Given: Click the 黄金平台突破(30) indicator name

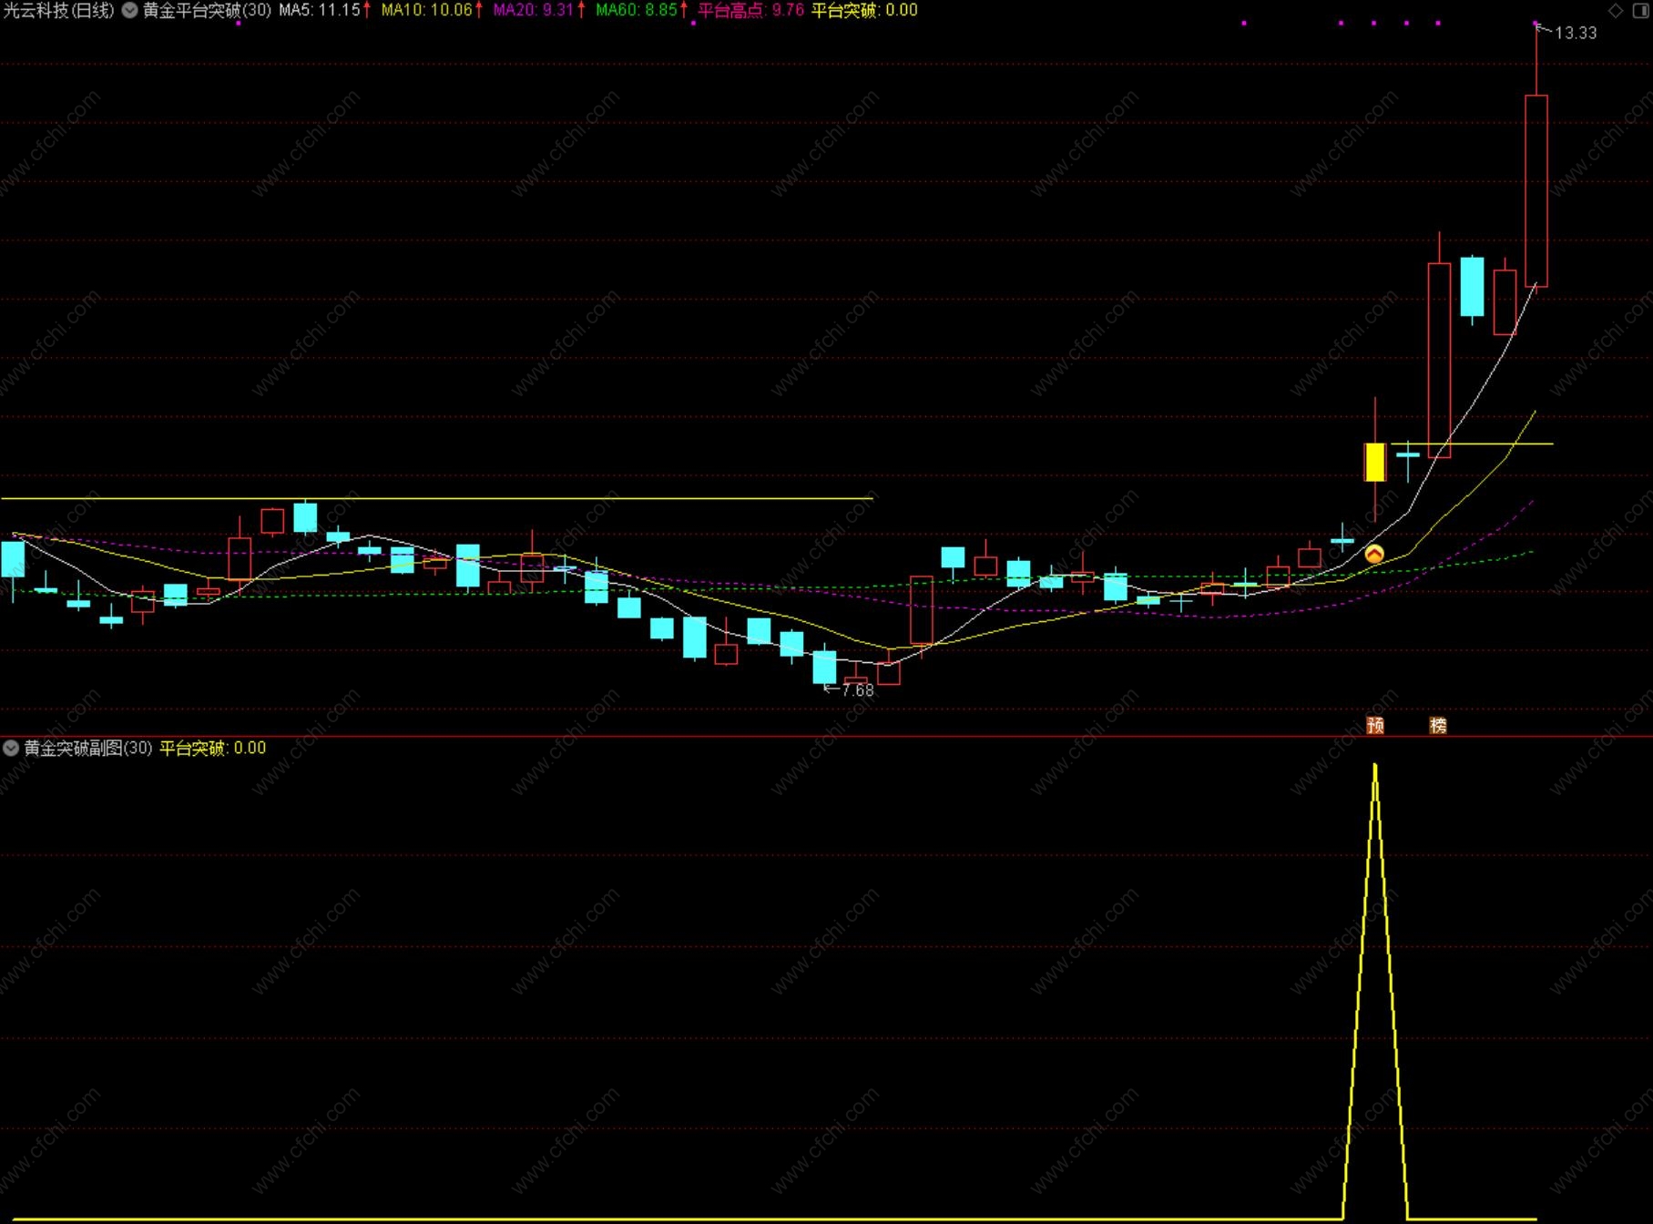Looking at the screenshot, I should [207, 11].
